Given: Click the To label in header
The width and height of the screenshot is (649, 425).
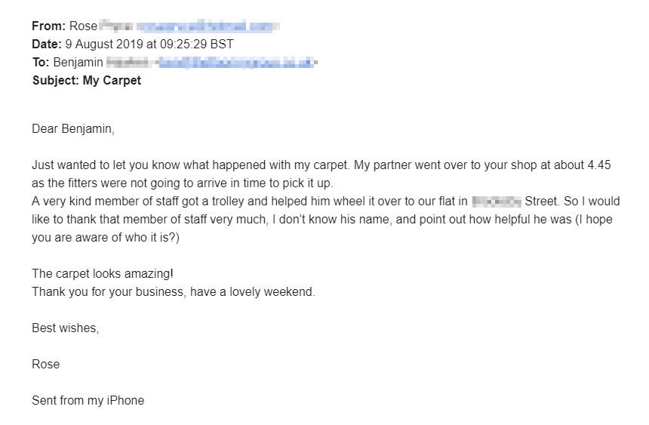Looking at the screenshot, I should (x=41, y=63).
